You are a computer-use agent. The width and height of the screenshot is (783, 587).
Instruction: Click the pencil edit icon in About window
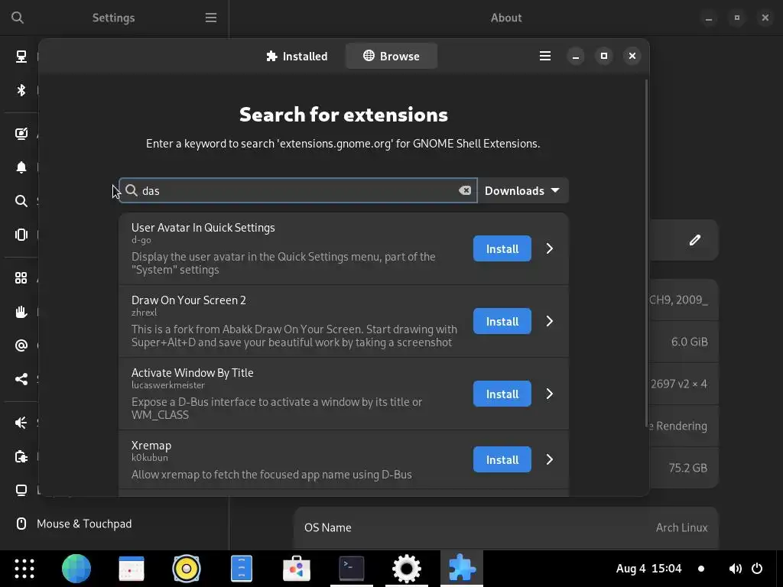[694, 240]
